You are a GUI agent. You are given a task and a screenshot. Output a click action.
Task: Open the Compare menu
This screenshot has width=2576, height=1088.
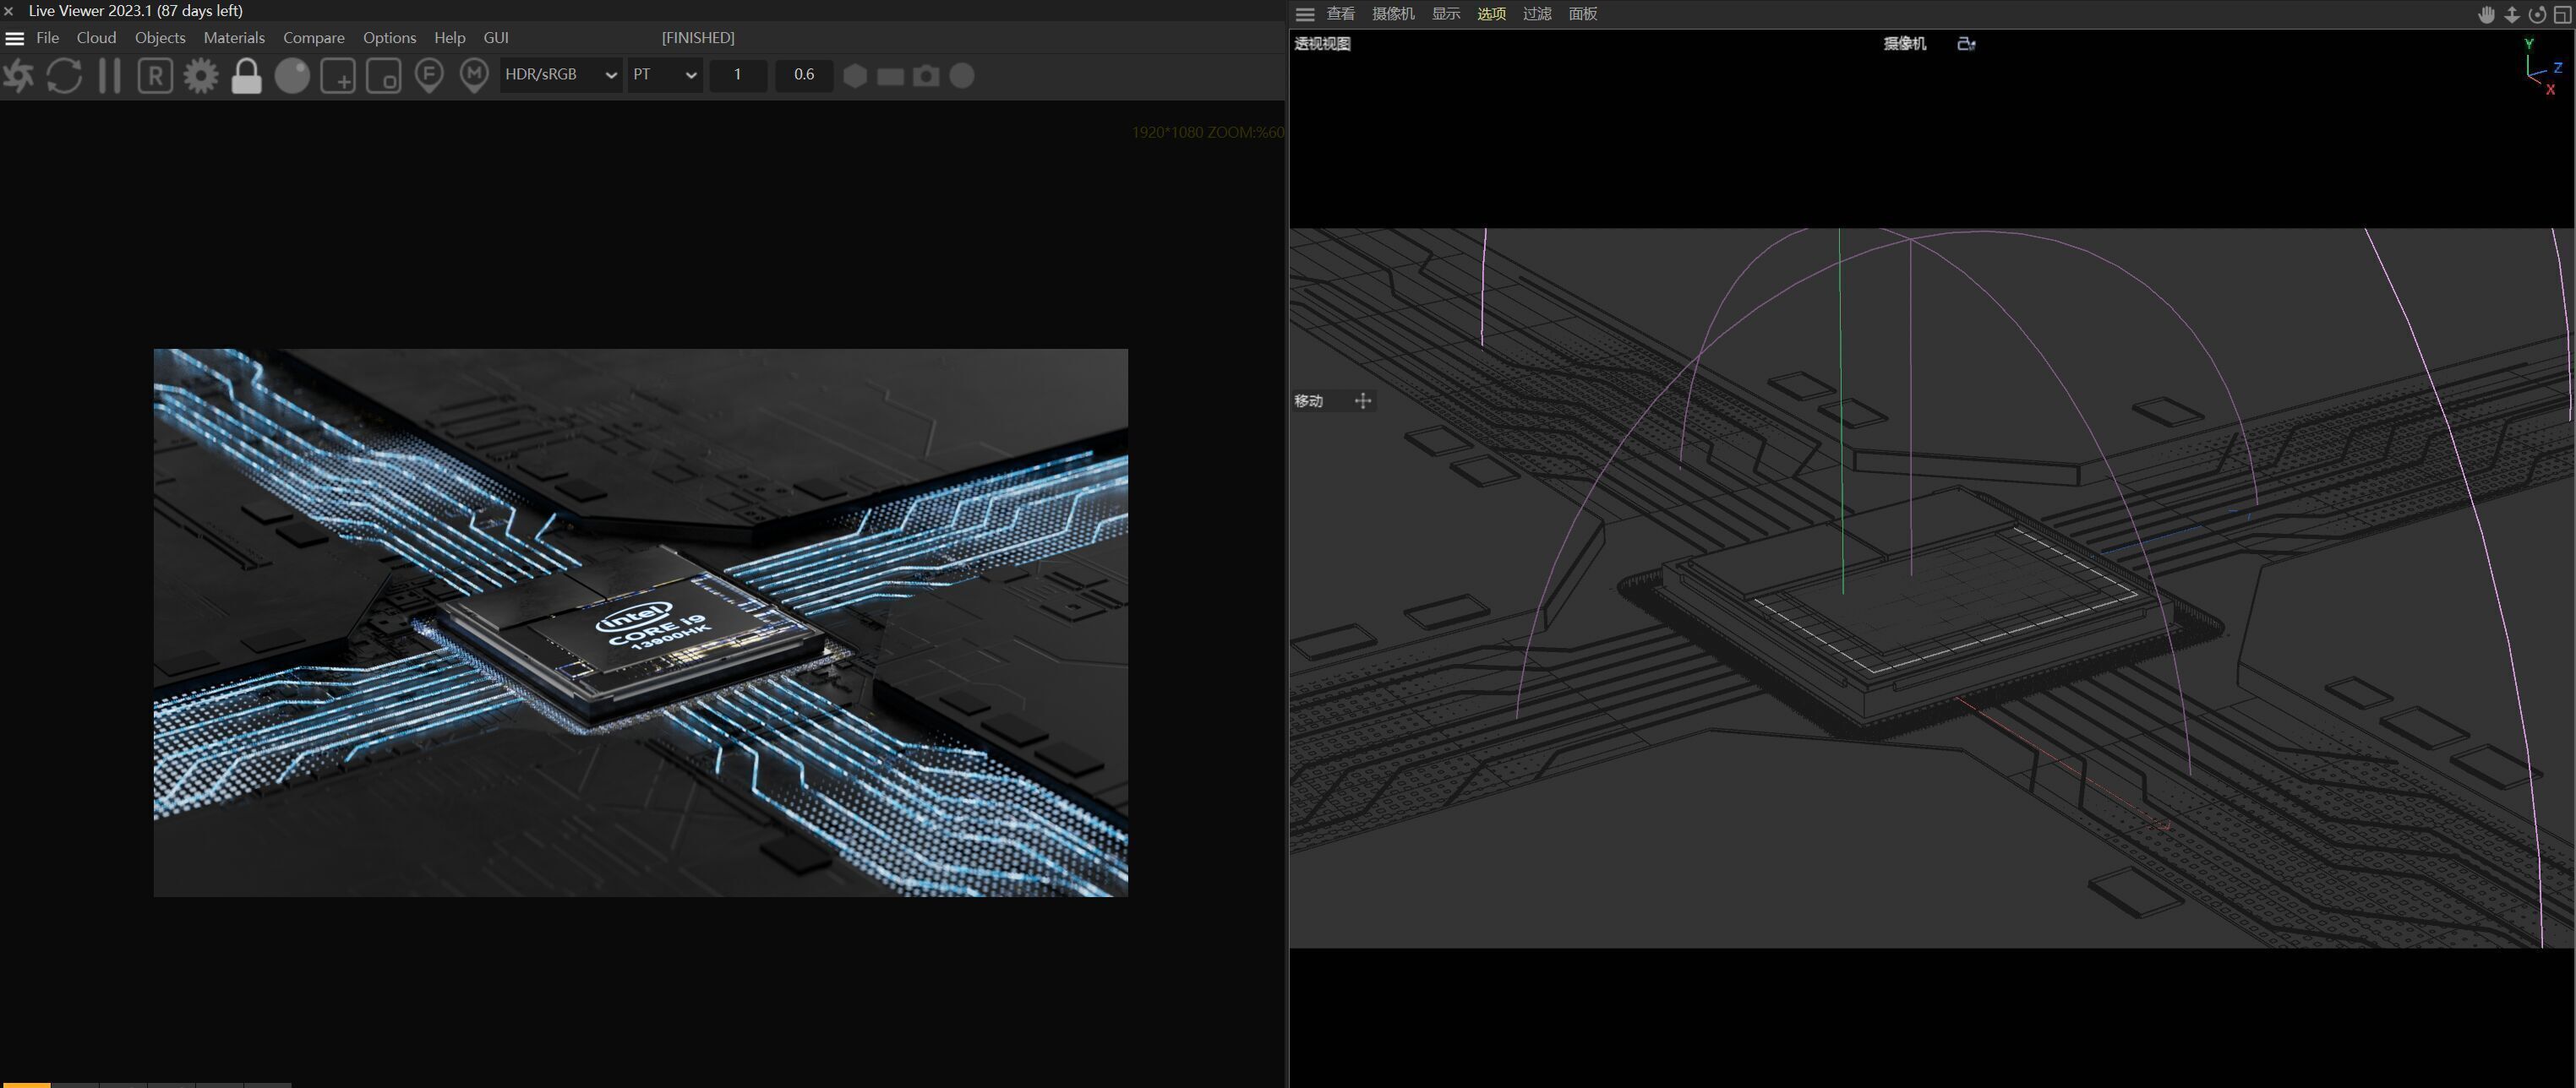tap(314, 38)
